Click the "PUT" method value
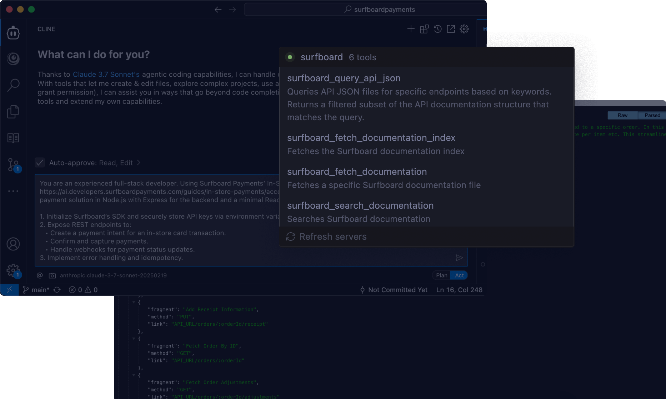Viewport: 666px width, 401px height. click(184, 317)
